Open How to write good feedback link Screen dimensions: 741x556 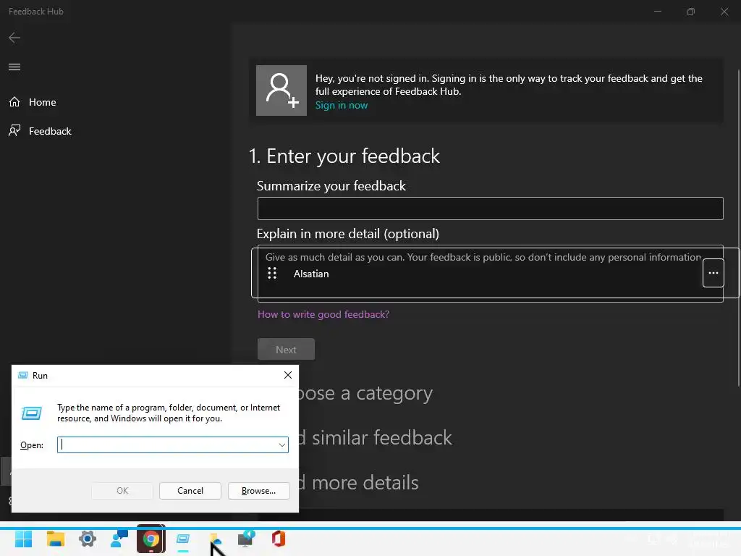(323, 314)
